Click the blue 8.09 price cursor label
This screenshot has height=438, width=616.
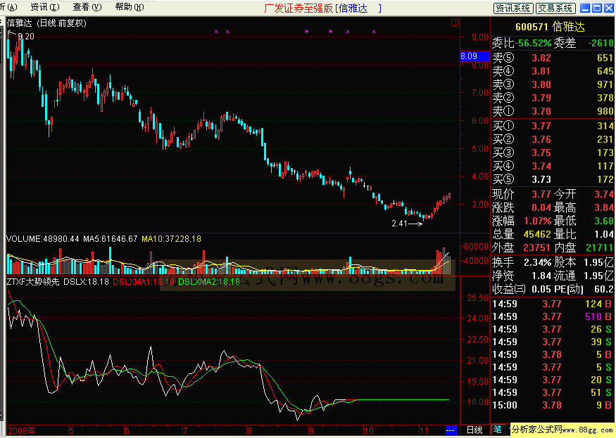[x=474, y=56]
